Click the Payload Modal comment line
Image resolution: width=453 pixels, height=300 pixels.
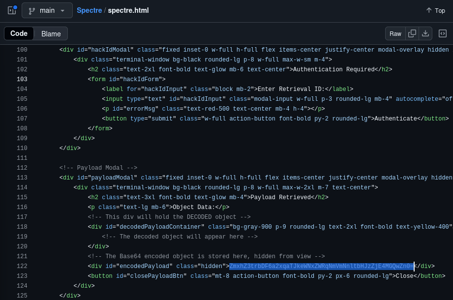pos(98,168)
